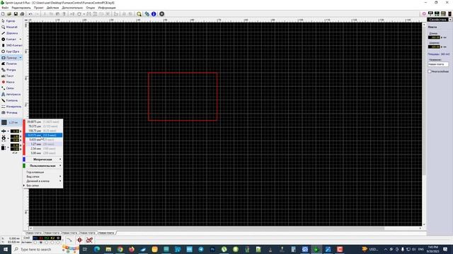Select the SMD-Контакт tool
This screenshot has height=254, width=453.
(11, 45)
